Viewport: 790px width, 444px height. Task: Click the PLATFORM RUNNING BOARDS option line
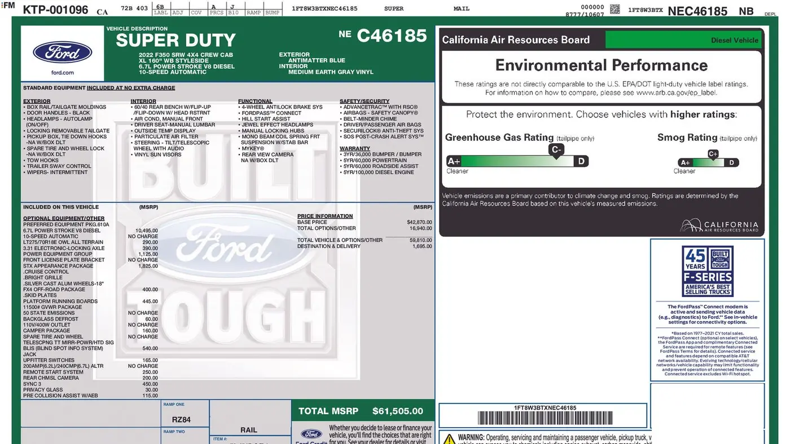pos(60,301)
